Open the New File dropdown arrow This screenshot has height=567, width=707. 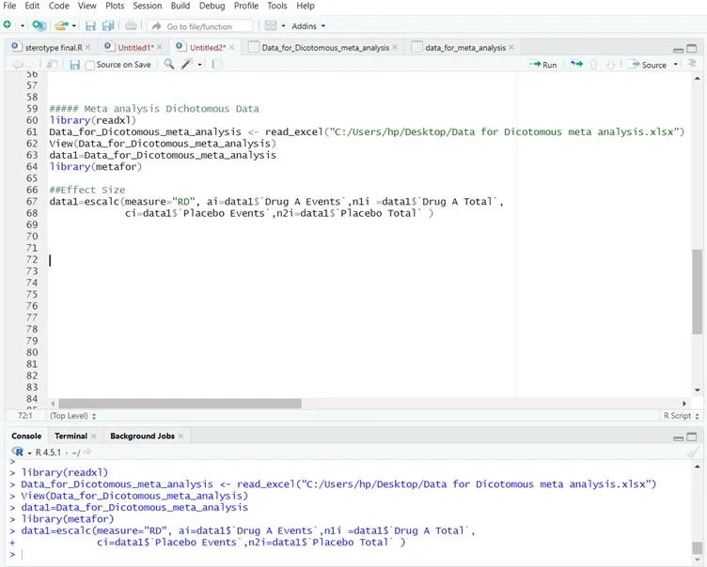[23, 26]
